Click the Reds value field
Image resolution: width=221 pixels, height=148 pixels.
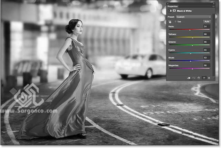click(206, 26)
